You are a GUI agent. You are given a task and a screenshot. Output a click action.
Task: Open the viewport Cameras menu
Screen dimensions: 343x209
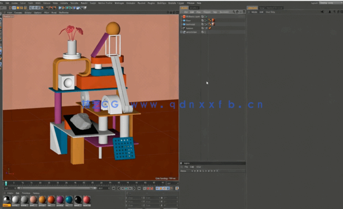18,13
